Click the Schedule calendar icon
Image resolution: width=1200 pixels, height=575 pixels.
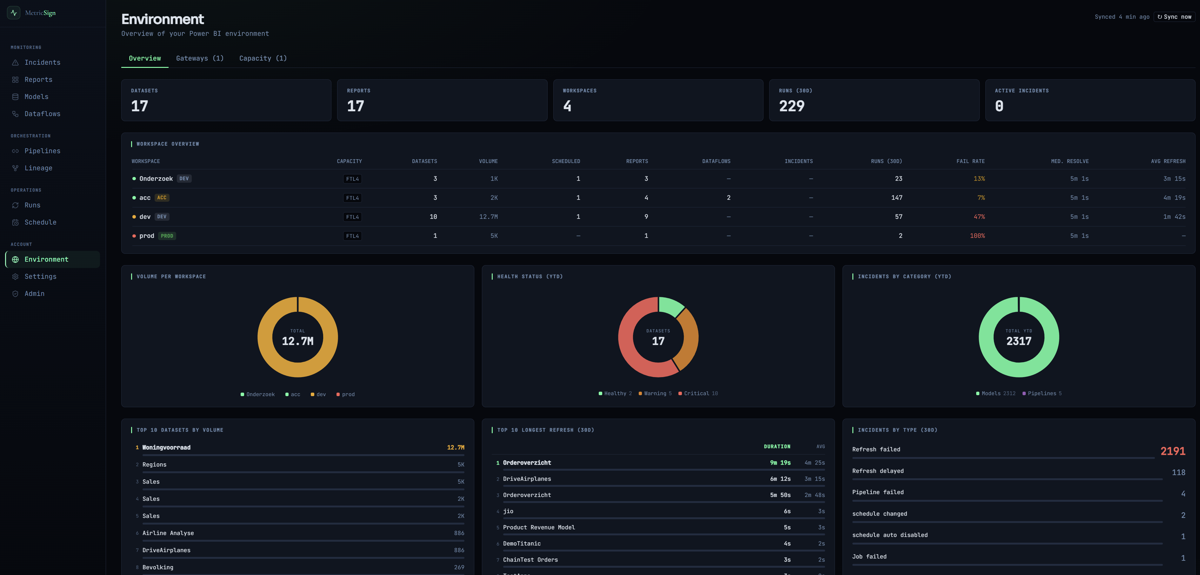click(x=15, y=222)
